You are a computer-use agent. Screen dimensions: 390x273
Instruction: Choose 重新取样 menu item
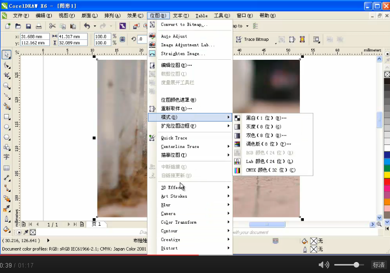pos(190,109)
